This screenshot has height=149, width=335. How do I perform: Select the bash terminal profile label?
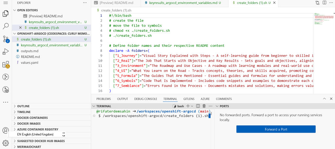[x=178, y=106]
